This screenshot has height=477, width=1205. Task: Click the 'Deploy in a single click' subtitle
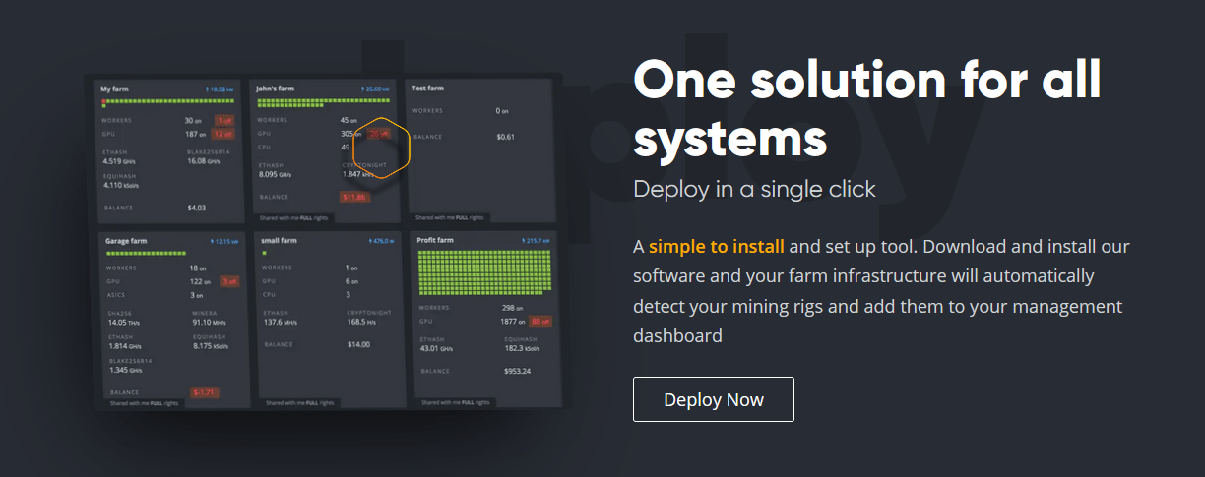pyautogui.click(x=754, y=188)
